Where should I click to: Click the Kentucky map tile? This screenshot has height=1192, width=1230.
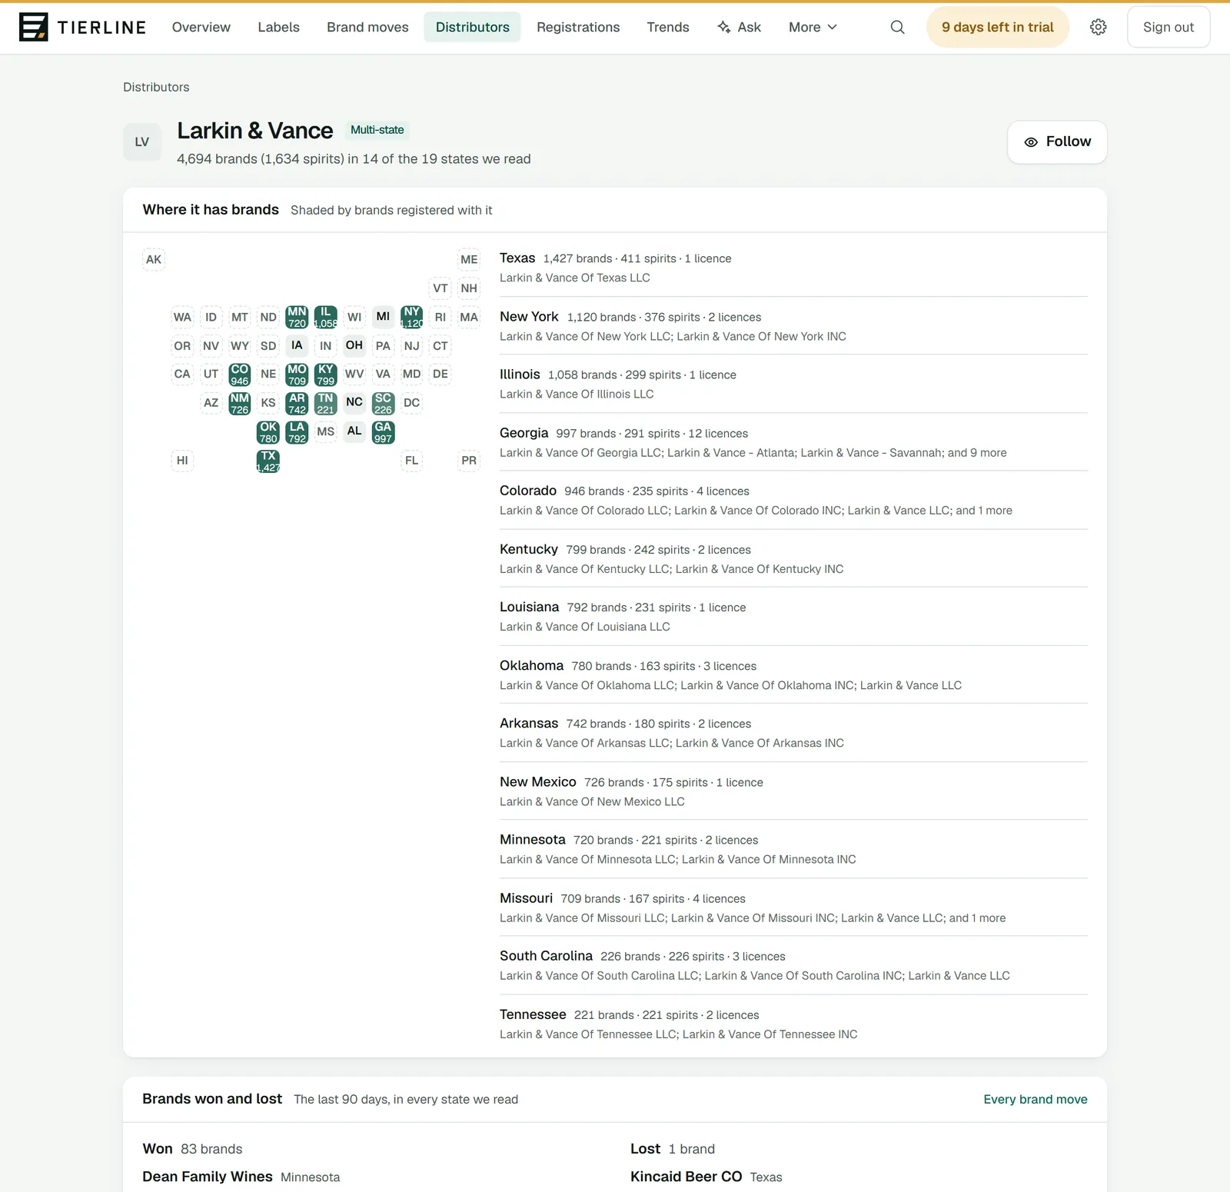pos(326,375)
